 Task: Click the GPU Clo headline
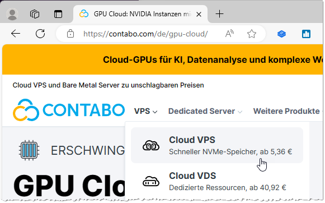tap(69, 186)
